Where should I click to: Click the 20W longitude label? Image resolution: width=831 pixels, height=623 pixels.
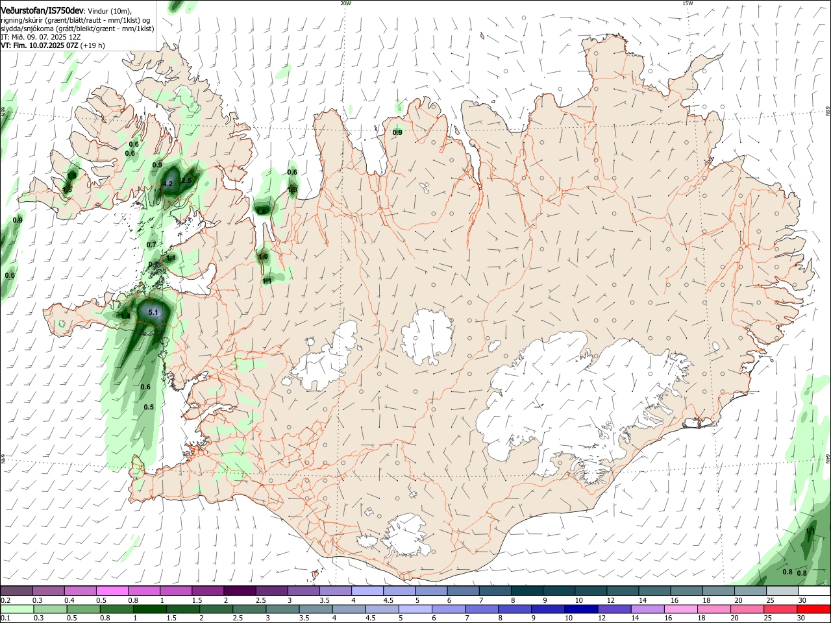pos(345,3)
